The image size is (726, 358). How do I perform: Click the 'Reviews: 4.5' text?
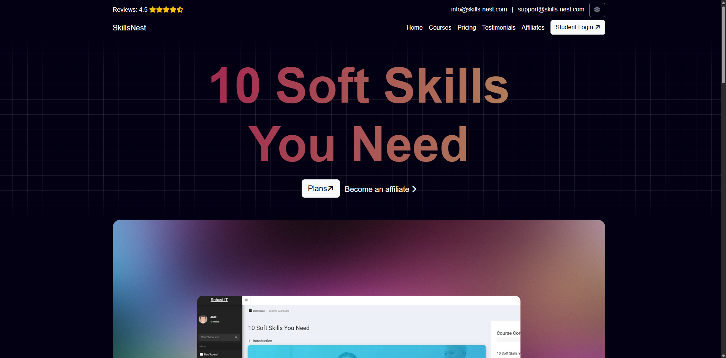coord(130,10)
